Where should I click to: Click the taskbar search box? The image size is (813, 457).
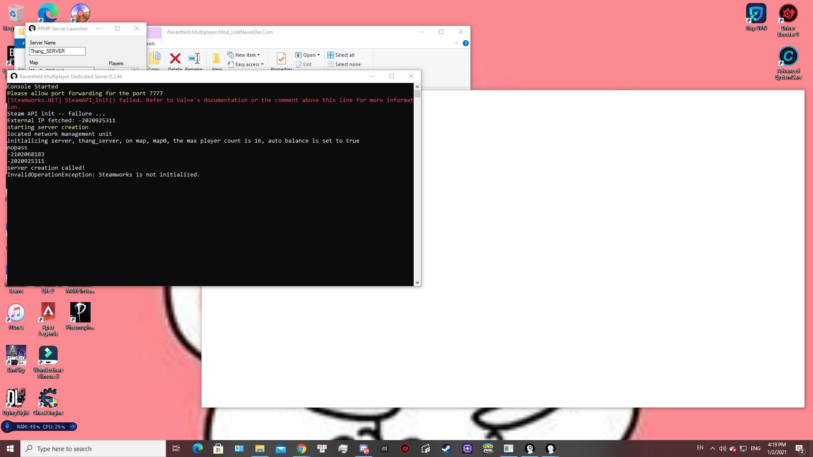point(93,449)
